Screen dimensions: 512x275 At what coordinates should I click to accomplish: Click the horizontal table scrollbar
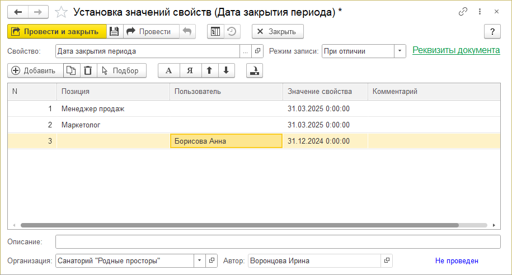pos(239,225)
